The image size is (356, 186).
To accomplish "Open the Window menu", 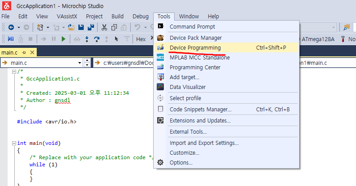I will [x=189, y=17].
